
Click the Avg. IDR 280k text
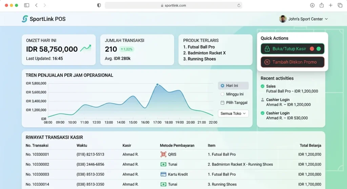(118, 58)
